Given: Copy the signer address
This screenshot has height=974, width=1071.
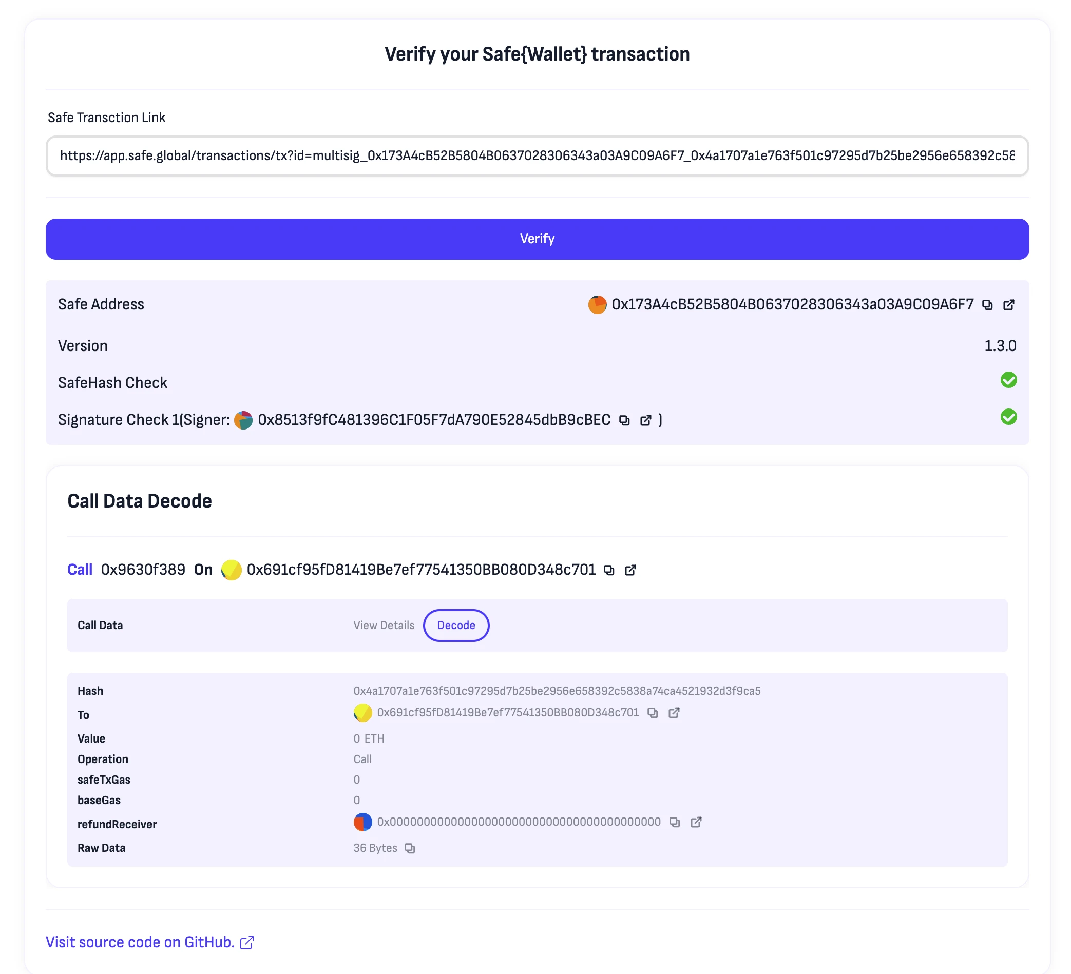Looking at the screenshot, I should [x=624, y=421].
